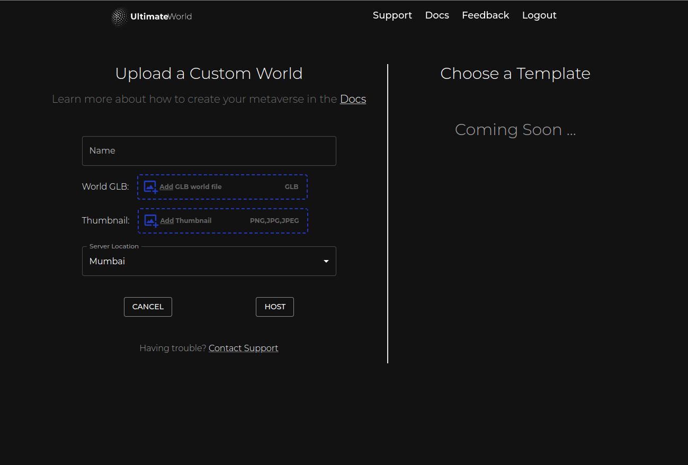Click the Server Location dropdown arrow
This screenshot has height=465, width=688.
pyautogui.click(x=326, y=261)
